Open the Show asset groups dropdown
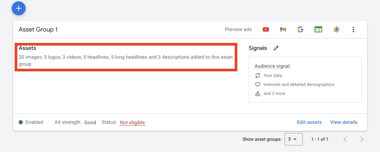Viewport: 380px width, 152px height. click(294, 139)
